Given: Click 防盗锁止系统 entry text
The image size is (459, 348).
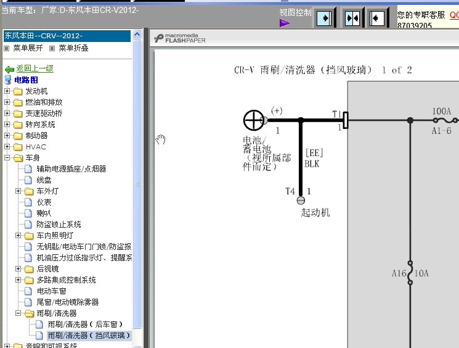Looking at the screenshot, I should click(59, 225).
